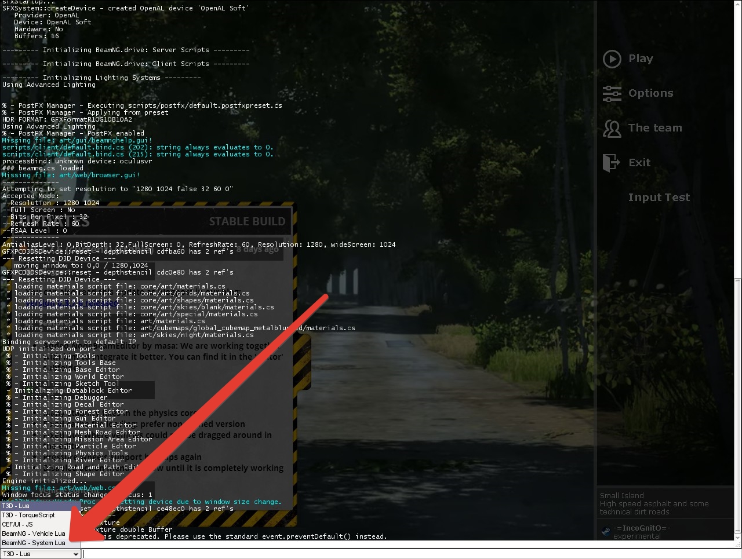Image resolution: width=742 pixels, height=559 pixels.
Task: Click the '### beamng.cs loaded' log line
Action: point(43,168)
